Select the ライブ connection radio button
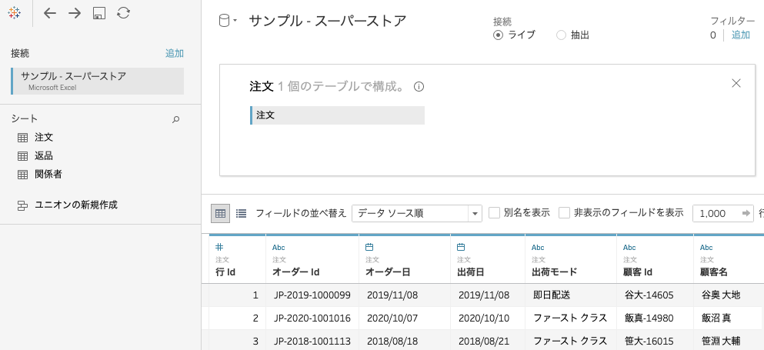Viewport: 764px width, 350px height. pyautogui.click(x=498, y=35)
